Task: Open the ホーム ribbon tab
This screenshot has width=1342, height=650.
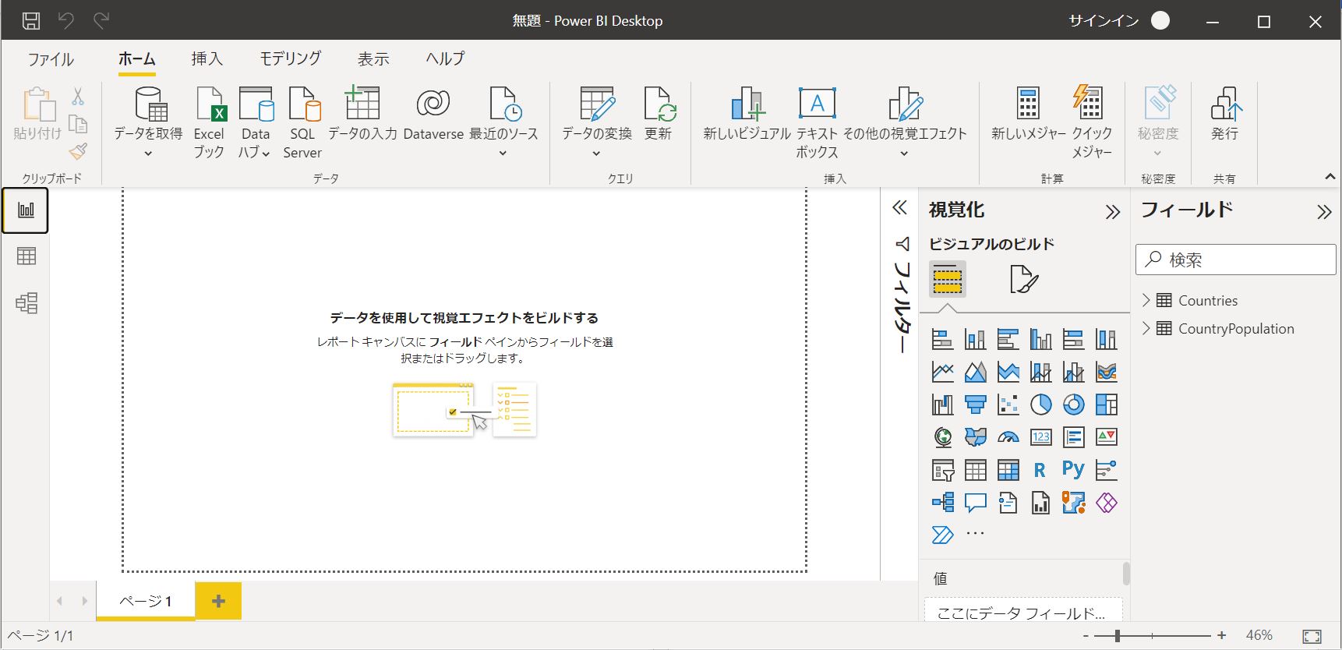Action: point(137,59)
